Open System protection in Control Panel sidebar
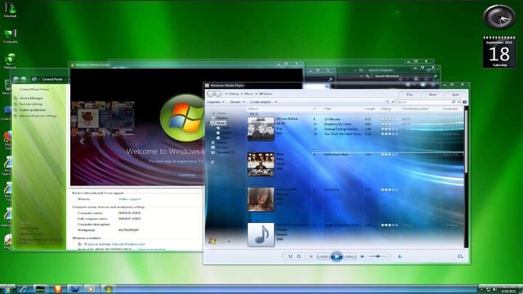This screenshot has height=294, width=523. tap(33, 109)
